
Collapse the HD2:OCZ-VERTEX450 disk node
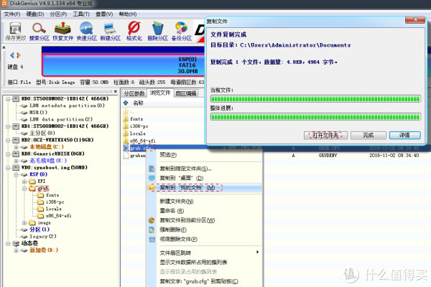[x=8, y=140]
